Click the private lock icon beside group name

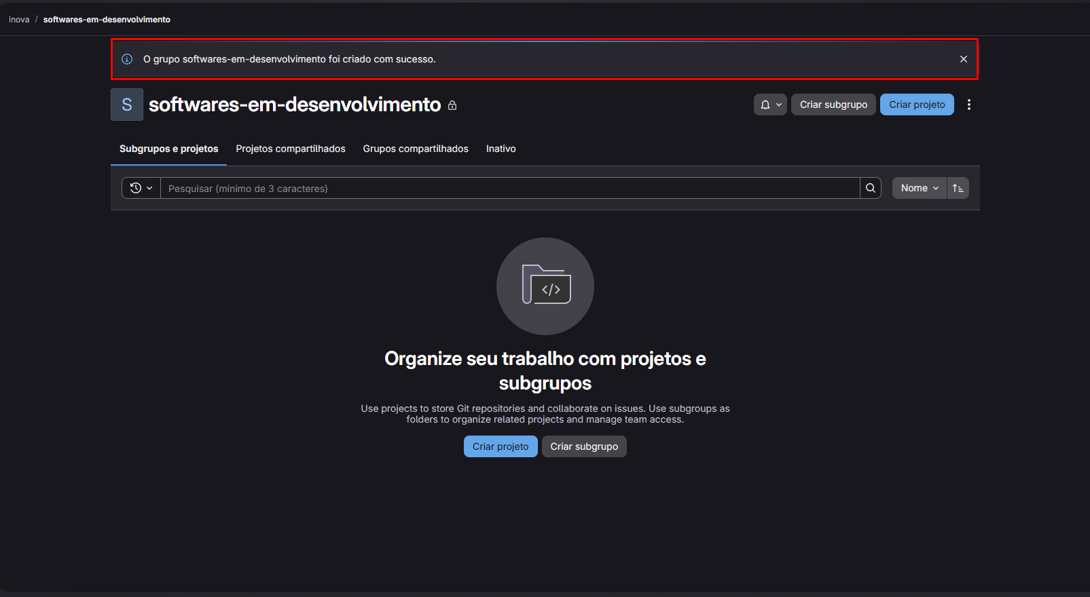pos(452,105)
